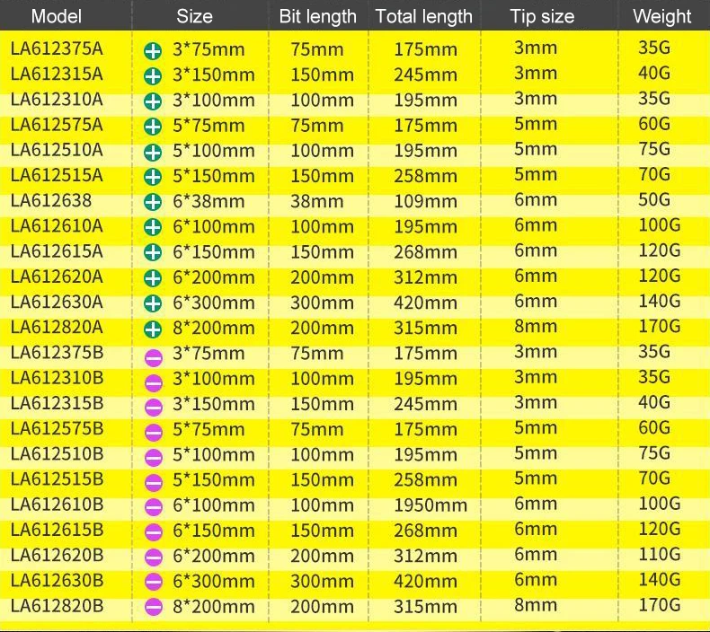Click the 75G weight in LA612510B row
The width and height of the screenshot is (710, 632).
point(654,452)
